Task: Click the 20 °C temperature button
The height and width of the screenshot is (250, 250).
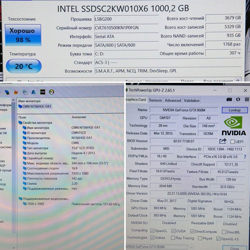Action: tap(24, 66)
